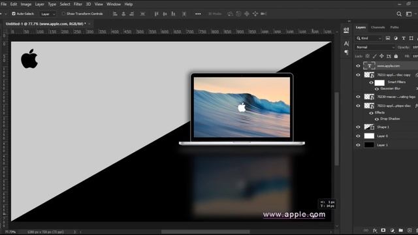Screen dimensions: 418x235
Task: Click the add layer style fx icon
Action: click(375, 230)
